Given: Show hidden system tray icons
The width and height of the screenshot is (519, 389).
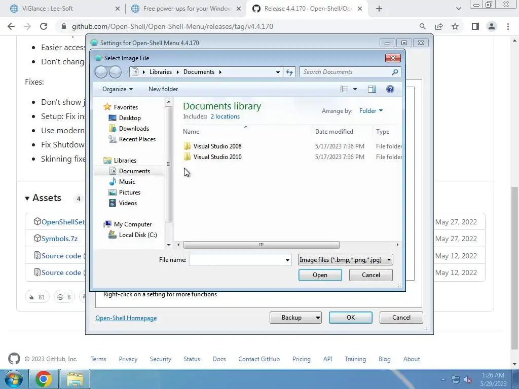Looking at the screenshot, I should pos(443,379).
